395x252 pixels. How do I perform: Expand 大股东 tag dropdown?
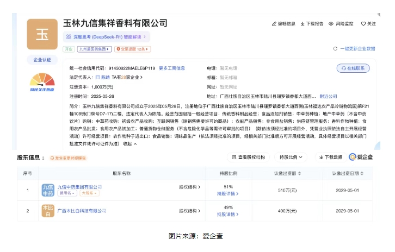pos(89,193)
